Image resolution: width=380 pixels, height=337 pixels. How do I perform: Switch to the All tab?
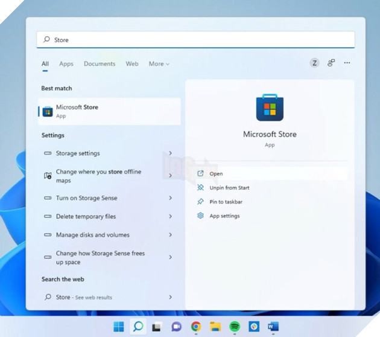click(45, 64)
